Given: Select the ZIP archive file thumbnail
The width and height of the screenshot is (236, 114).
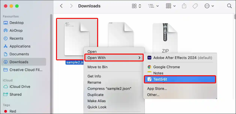Looking at the screenshot, I should 165,38.
